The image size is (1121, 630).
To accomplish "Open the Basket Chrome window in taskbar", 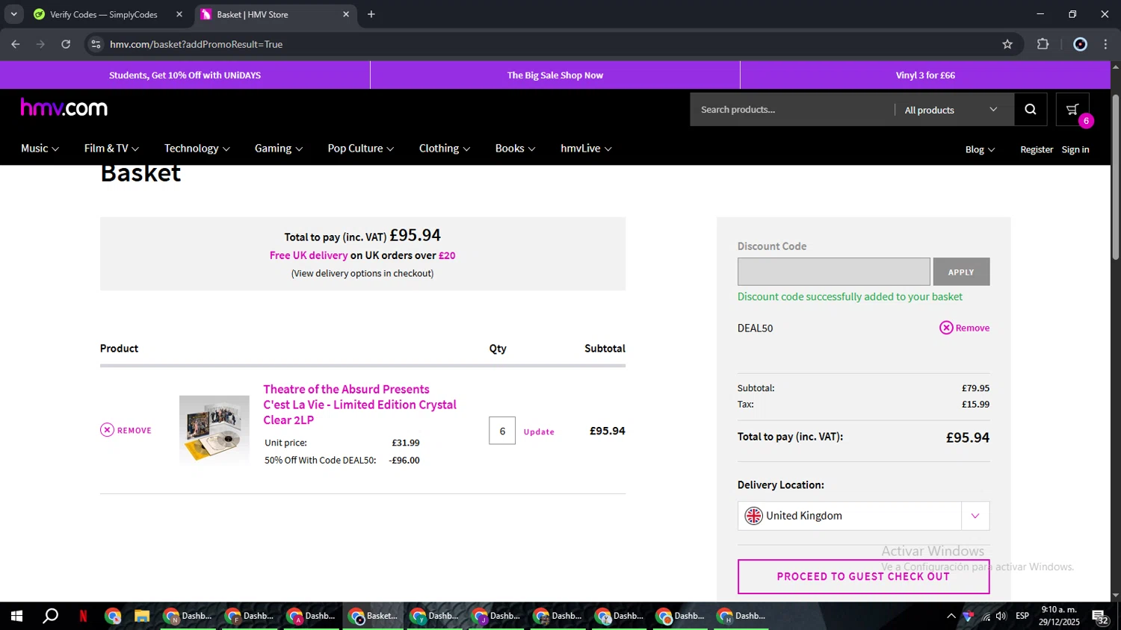I will coord(373,616).
